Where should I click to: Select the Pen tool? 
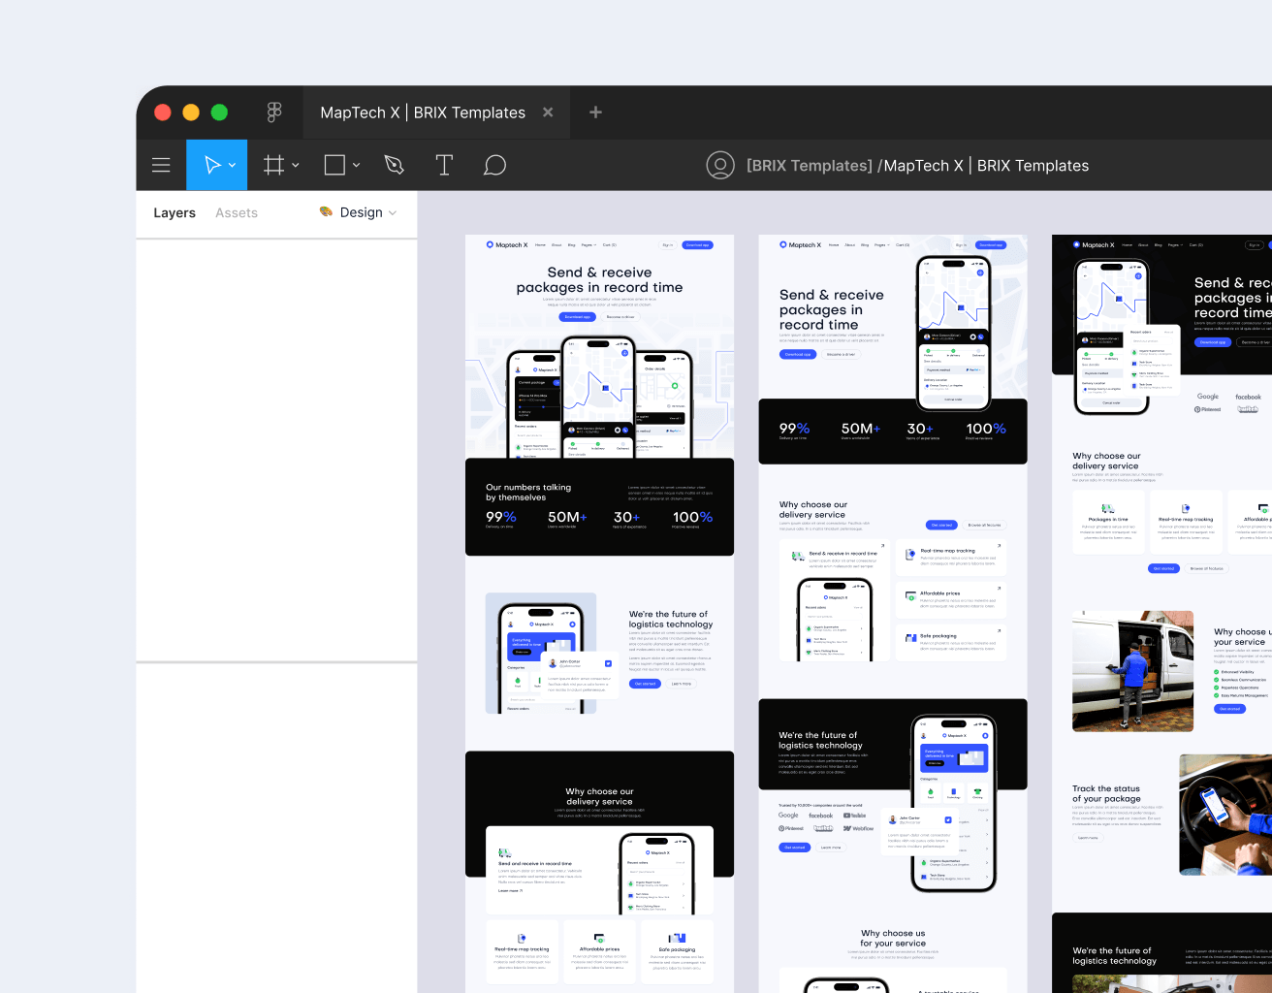[x=394, y=165]
